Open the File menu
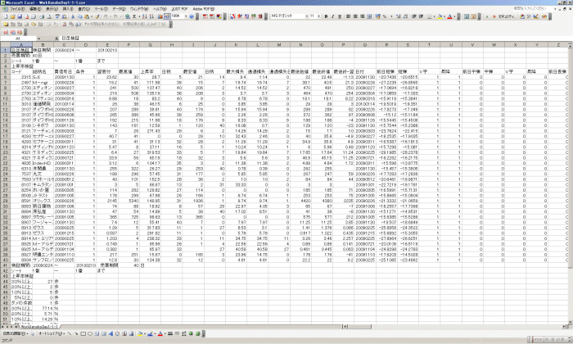The image size is (573, 344). coord(17,9)
